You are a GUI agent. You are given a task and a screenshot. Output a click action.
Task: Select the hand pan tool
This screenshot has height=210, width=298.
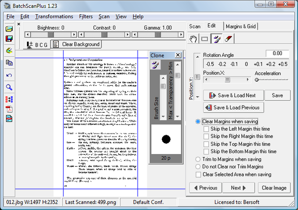tap(193, 39)
